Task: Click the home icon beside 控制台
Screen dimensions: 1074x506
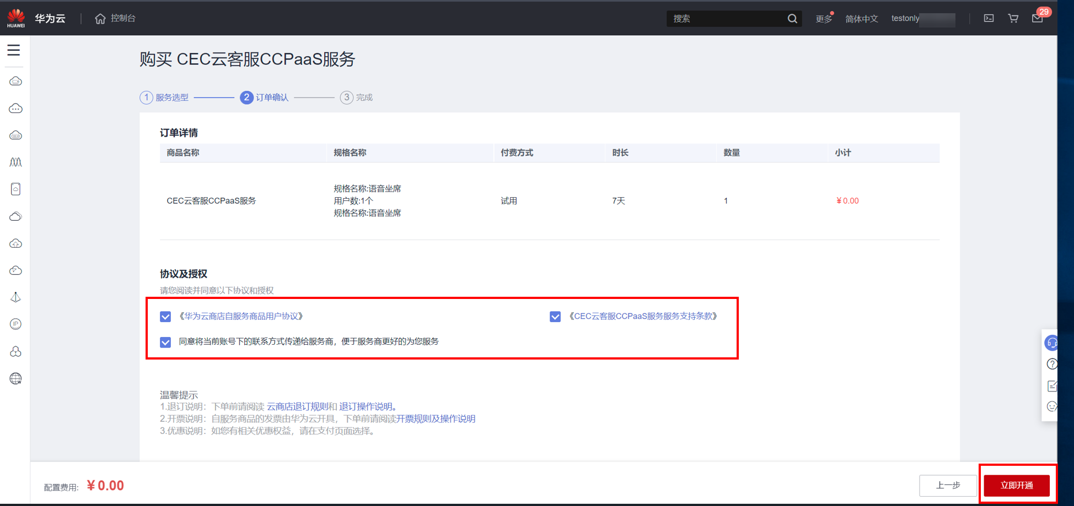Action: click(100, 19)
